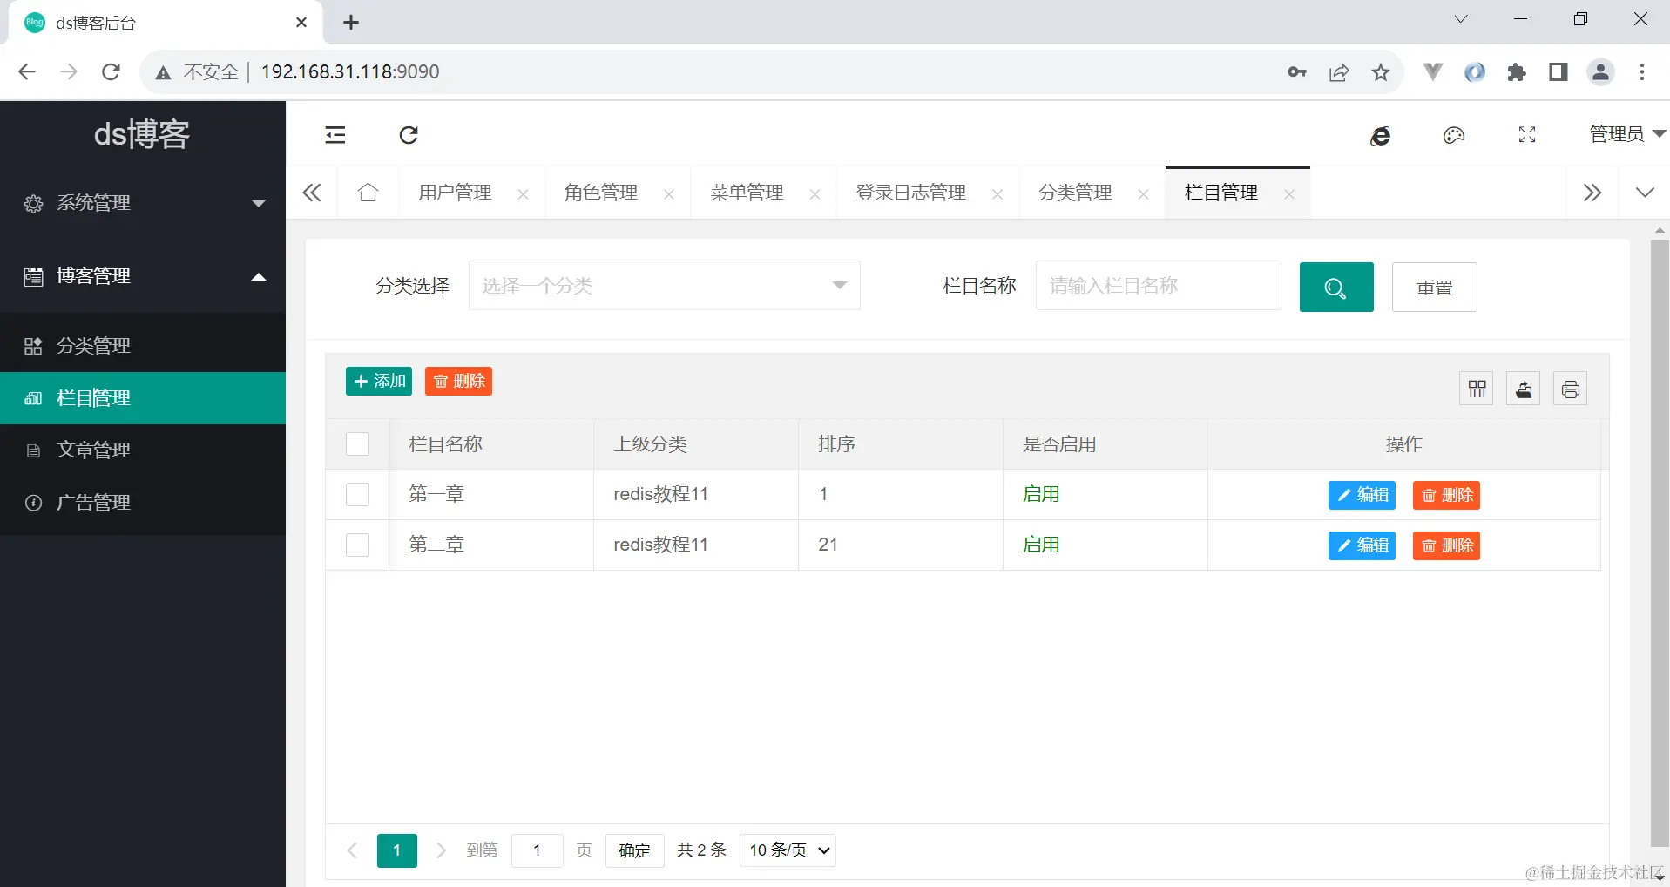Open the table column filter grid icon
1670x887 pixels.
click(x=1477, y=389)
